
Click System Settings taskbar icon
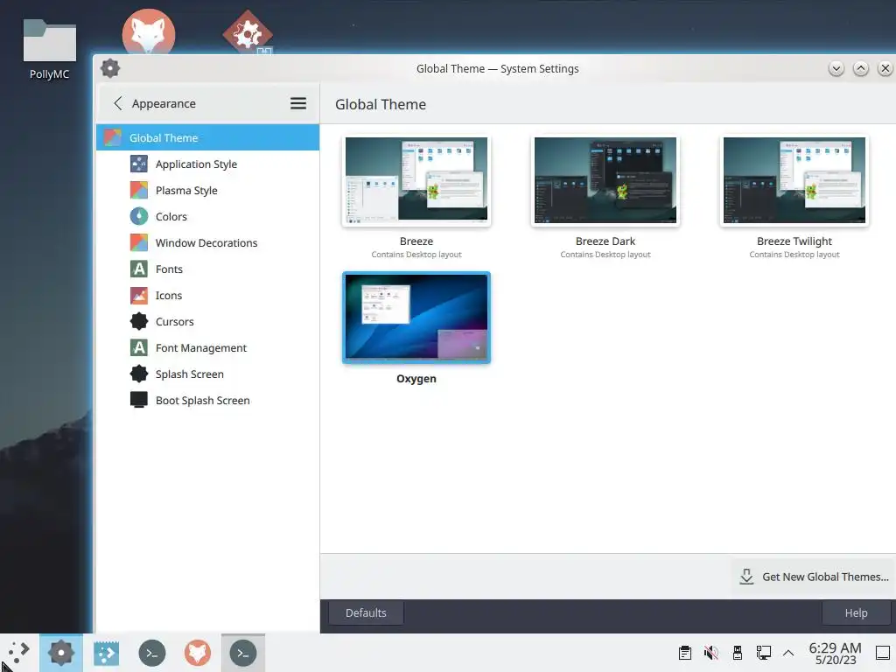click(61, 653)
